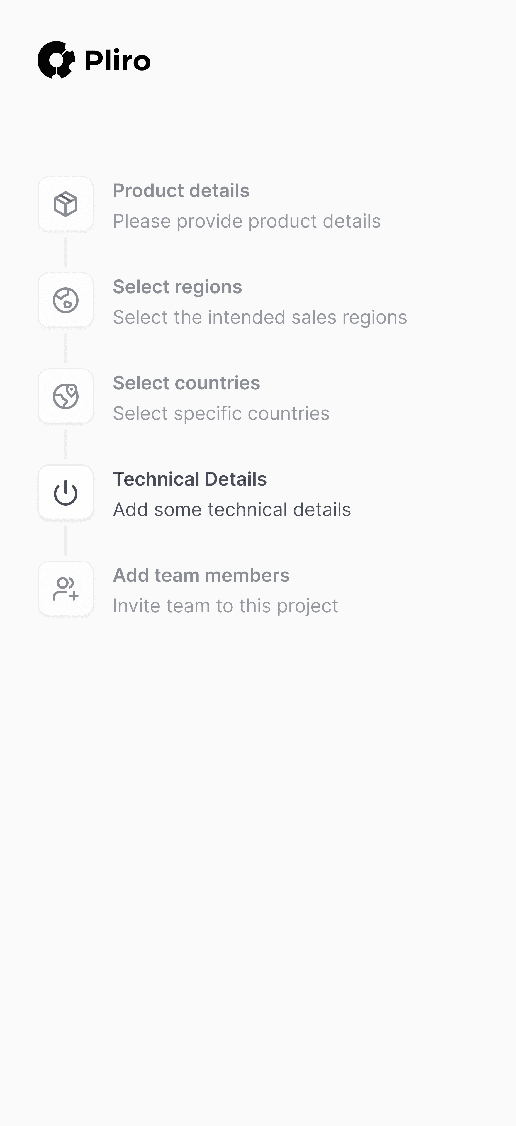Select the add-user icon for team members

click(66, 589)
